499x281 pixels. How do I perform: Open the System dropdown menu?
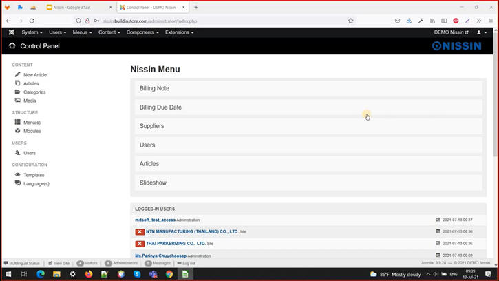click(x=32, y=32)
